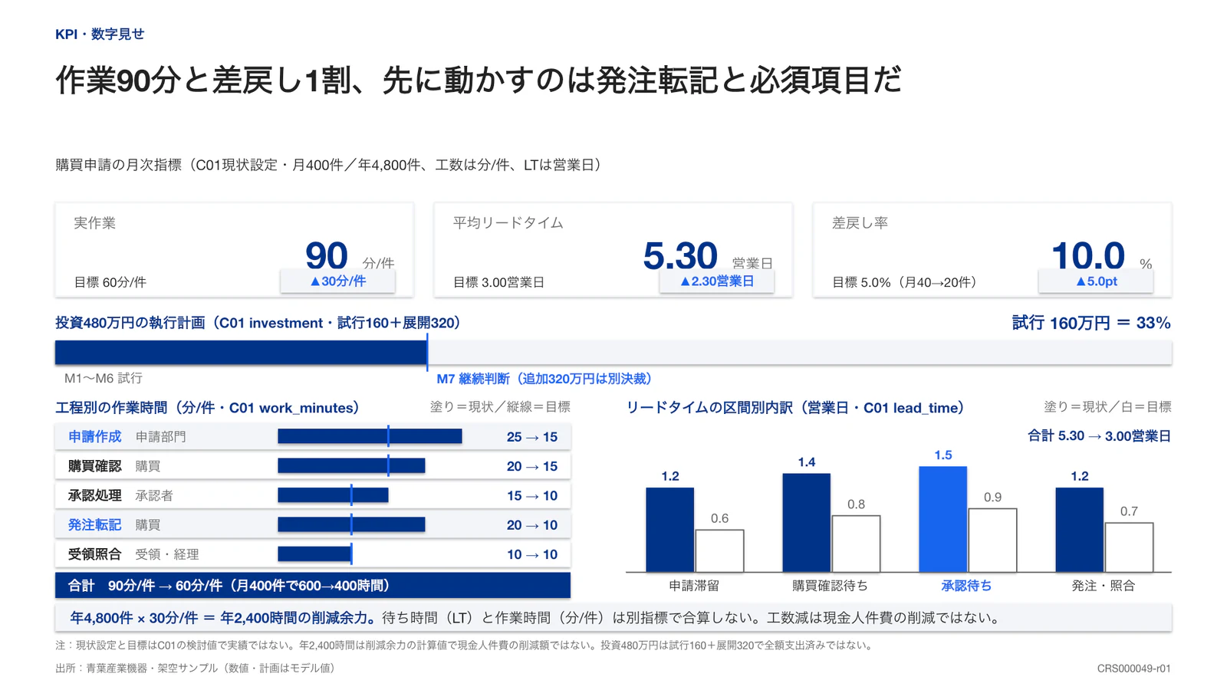Click the 塗り＝現状／白＝目標 legend
Screen dimensions: 1227x690
pos(1107,407)
